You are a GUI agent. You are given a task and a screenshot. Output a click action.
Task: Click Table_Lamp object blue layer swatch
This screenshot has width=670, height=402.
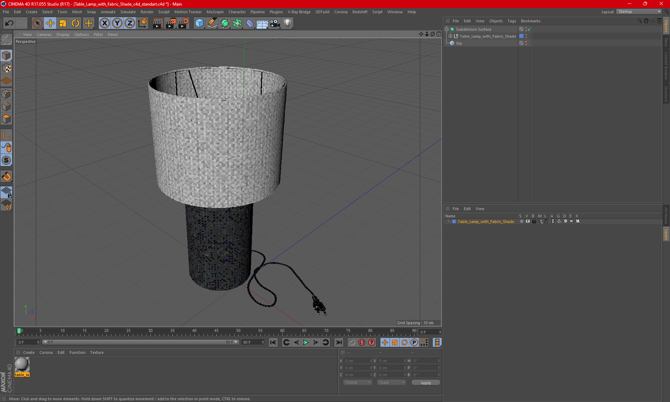(x=521, y=36)
